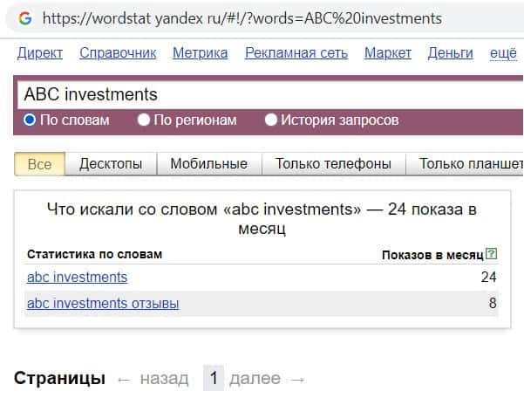524x419 pixels.
Task: Select the По словам radio button
Action: pyautogui.click(x=30, y=120)
